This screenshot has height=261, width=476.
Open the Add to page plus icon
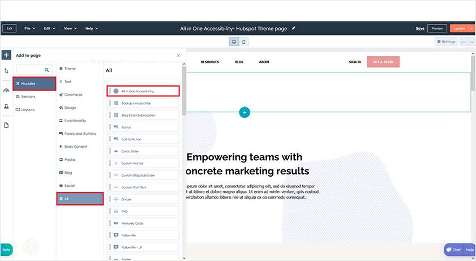(6, 55)
